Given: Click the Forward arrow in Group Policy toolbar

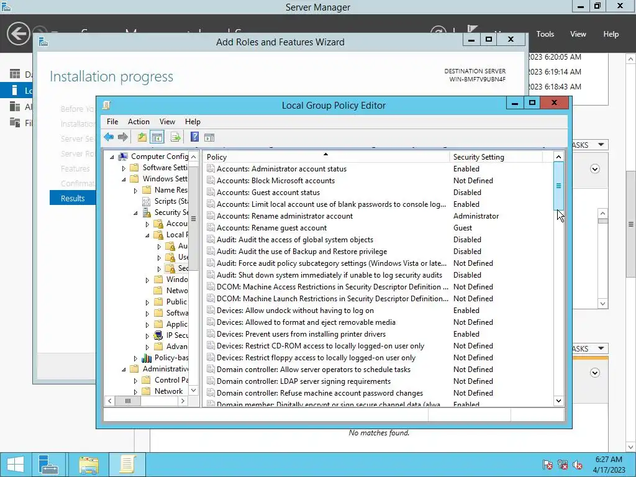Looking at the screenshot, I should coord(123,137).
